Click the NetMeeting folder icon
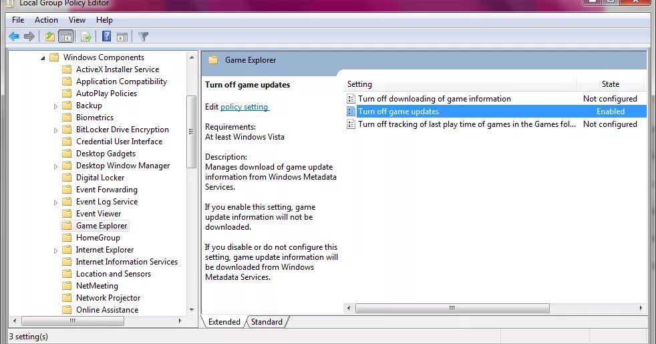The image size is (656, 344). click(67, 286)
